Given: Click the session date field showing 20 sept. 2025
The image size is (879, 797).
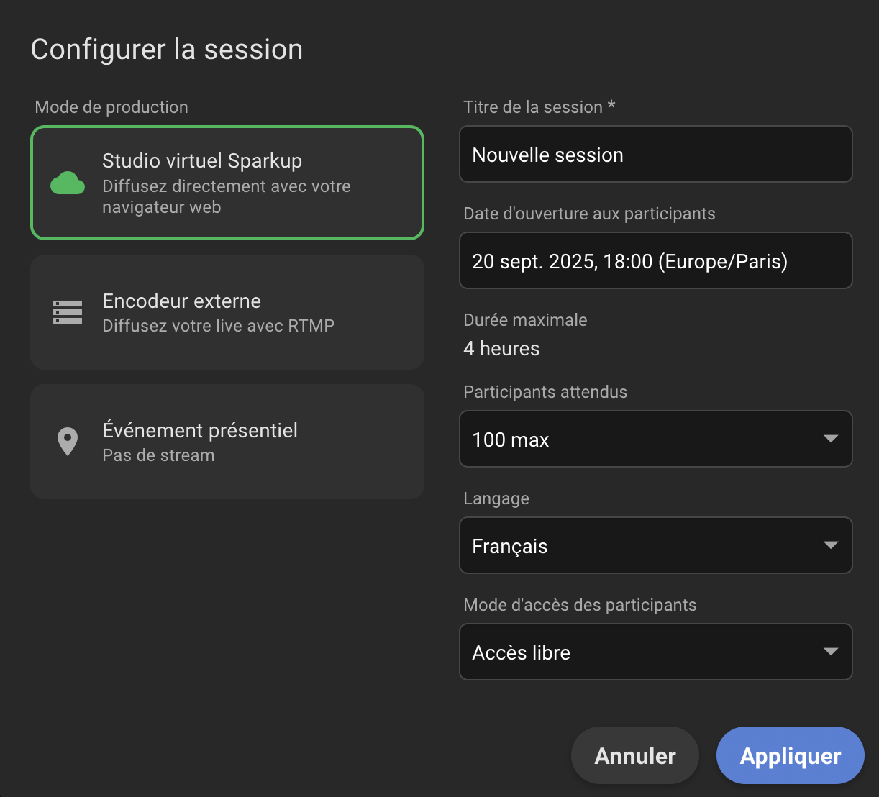Looking at the screenshot, I should [655, 260].
